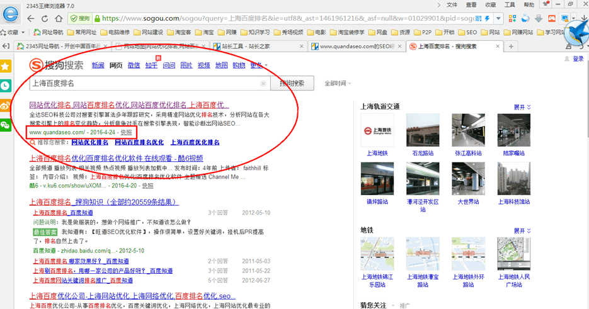Click the 搜狗搜索 logo
The height and width of the screenshot is (309, 589).
[57, 65]
